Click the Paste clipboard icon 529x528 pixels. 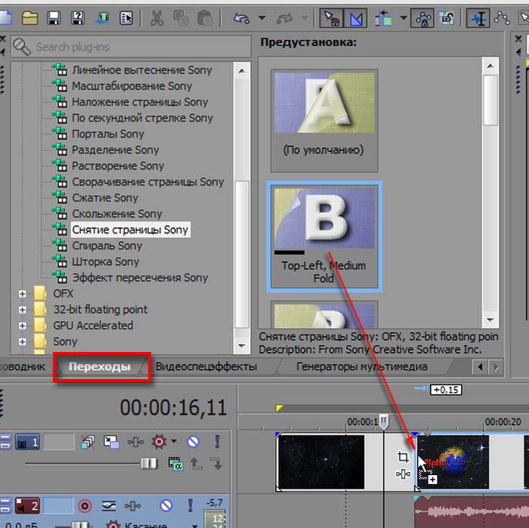(204, 17)
